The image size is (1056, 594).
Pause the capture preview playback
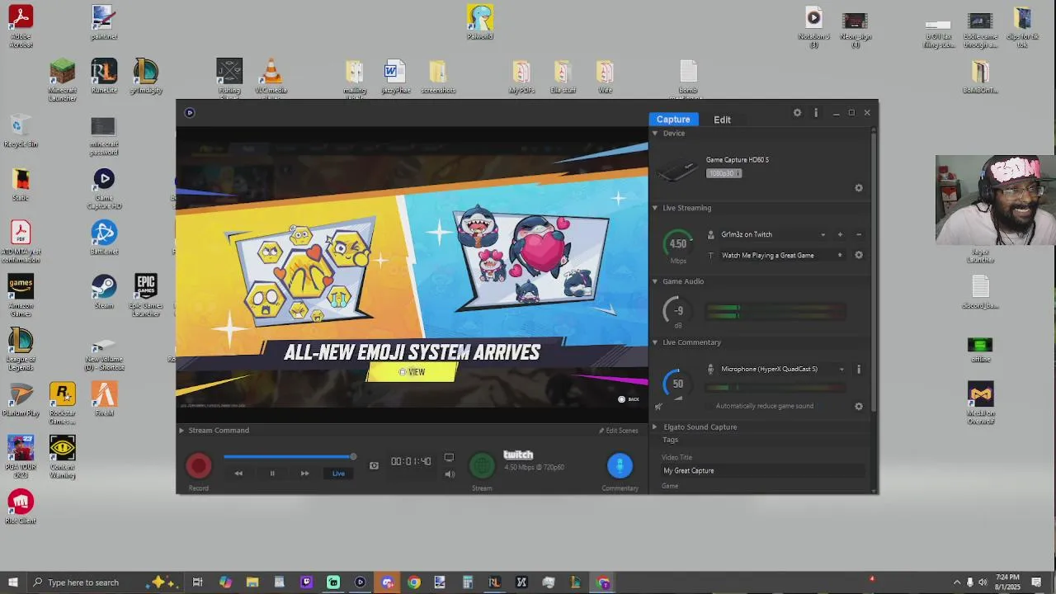pos(272,474)
